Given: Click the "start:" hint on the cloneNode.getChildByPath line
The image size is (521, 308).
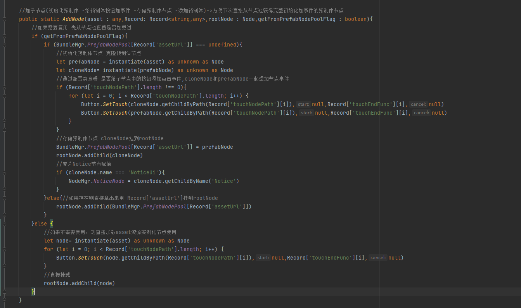Looking at the screenshot, I should click(x=304, y=104).
